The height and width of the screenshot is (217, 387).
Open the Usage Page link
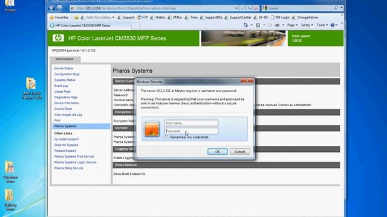[62, 92]
